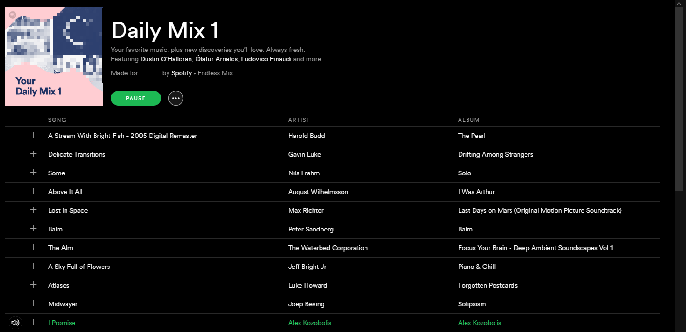The height and width of the screenshot is (332, 686).
Task: Open artist Ludovico Einaudi link
Action: (x=266, y=59)
